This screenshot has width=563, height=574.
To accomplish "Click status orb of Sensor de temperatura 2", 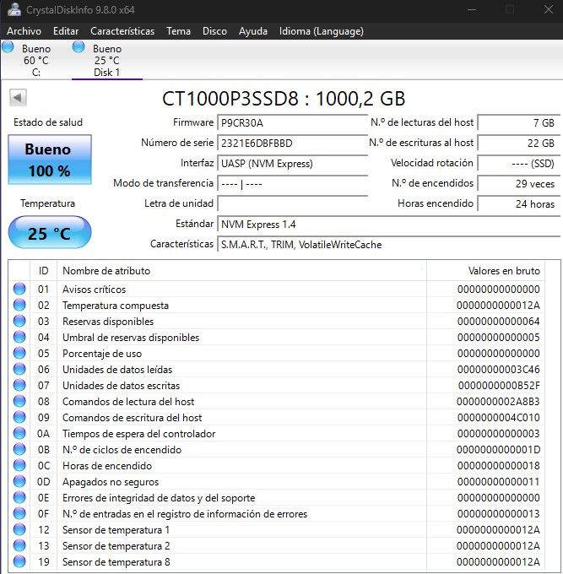I will click(19, 545).
